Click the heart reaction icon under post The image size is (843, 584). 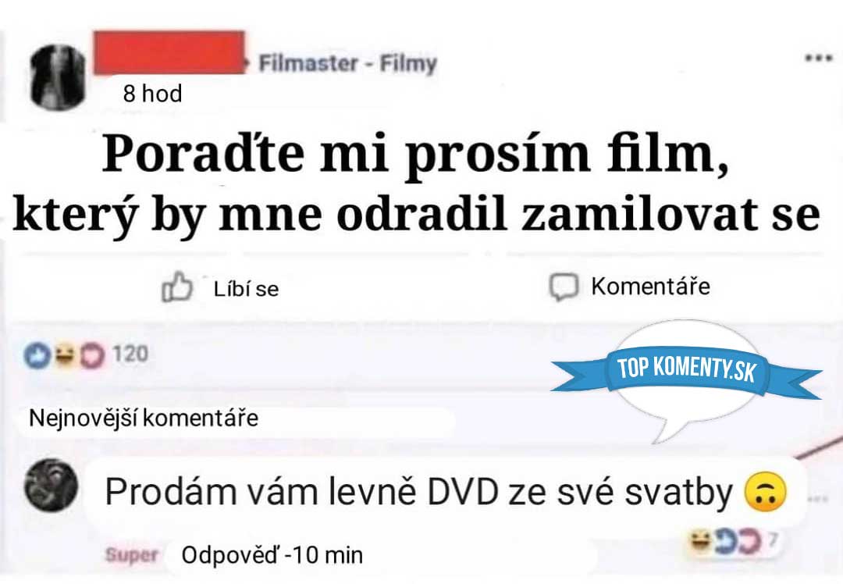click(x=92, y=355)
